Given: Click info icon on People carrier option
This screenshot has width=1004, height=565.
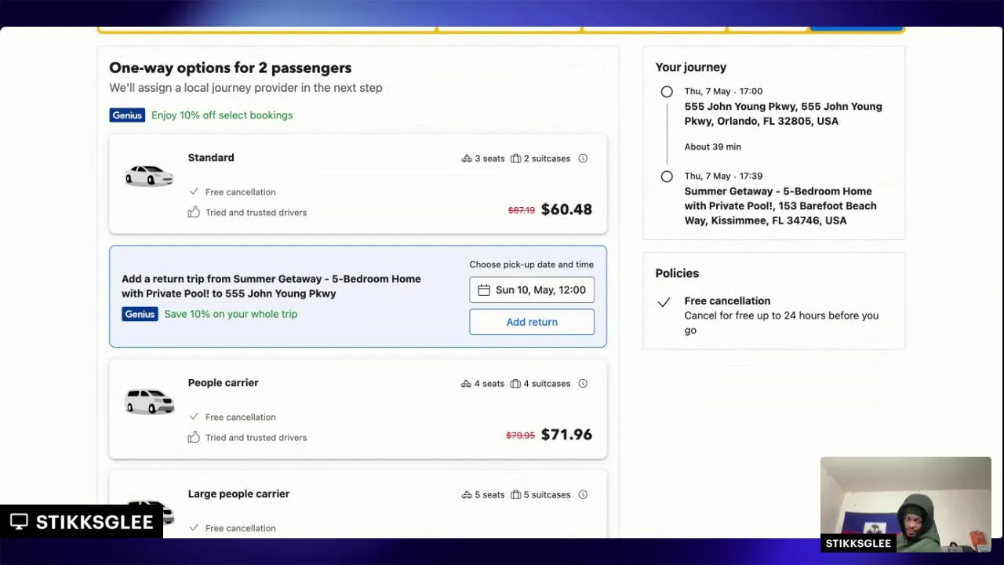Looking at the screenshot, I should click(x=583, y=384).
